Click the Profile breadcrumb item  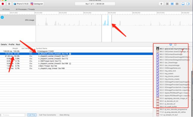coord(12,45)
